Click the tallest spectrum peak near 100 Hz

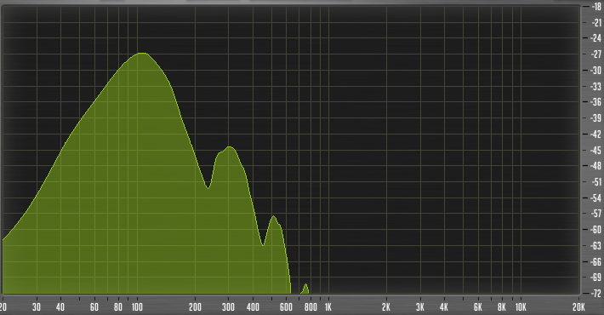(x=142, y=54)
